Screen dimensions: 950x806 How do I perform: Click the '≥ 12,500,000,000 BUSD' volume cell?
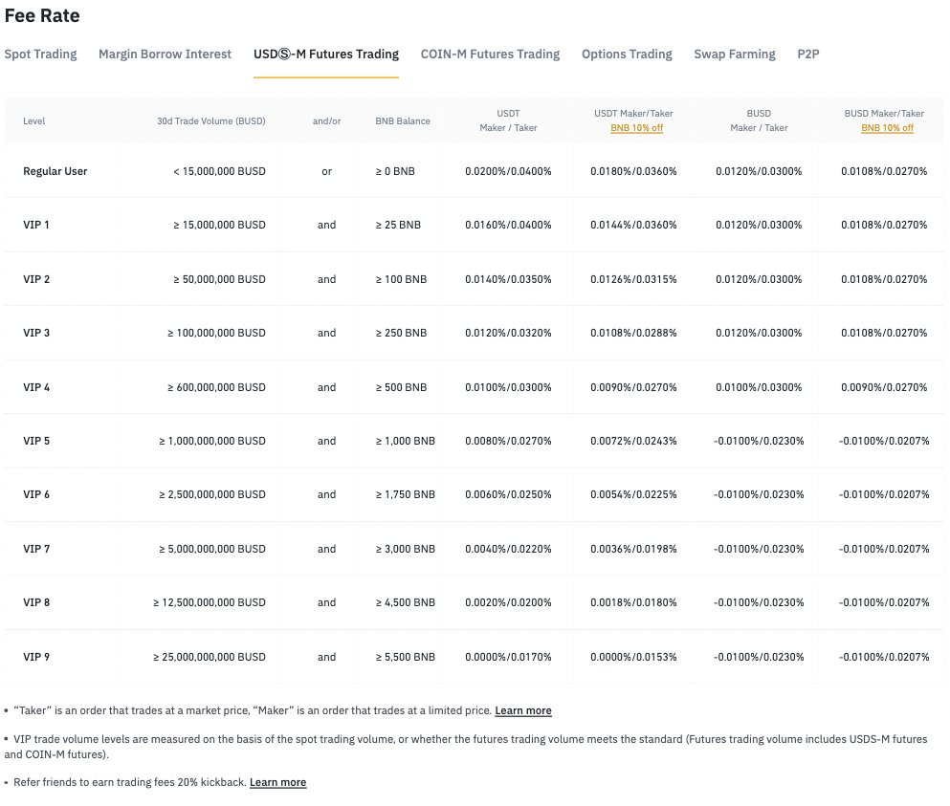coord(209,602)
